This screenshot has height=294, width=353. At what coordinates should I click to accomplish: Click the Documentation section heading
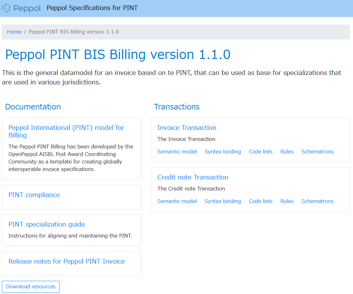(33, 107)
